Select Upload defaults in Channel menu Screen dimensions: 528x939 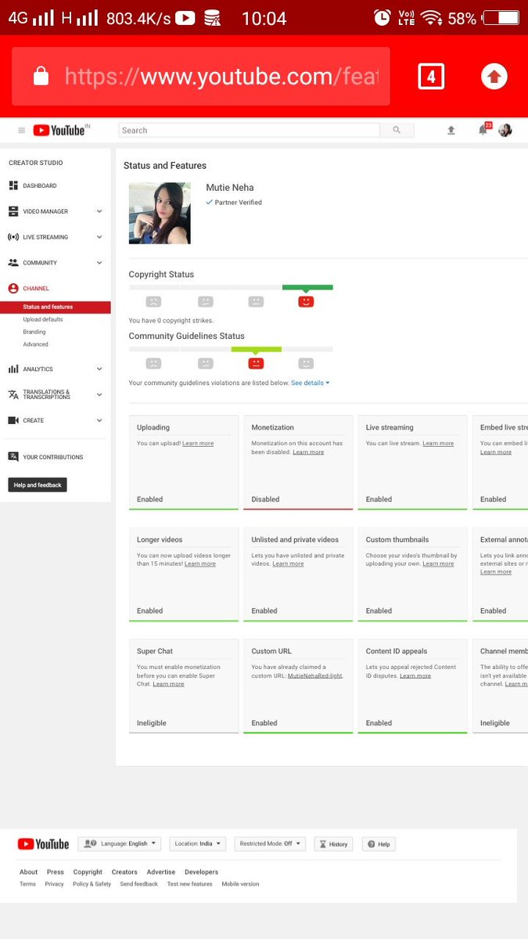(43, 319)
